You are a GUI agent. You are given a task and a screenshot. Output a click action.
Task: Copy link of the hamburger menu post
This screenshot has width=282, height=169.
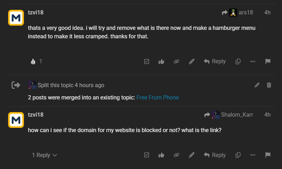(177, 61)
